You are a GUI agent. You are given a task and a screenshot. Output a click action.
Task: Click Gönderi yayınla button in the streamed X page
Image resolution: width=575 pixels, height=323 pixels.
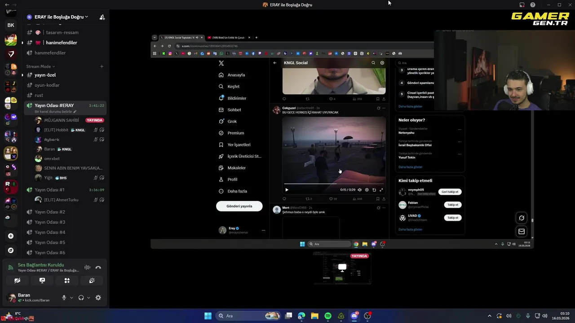pos(239,206)
